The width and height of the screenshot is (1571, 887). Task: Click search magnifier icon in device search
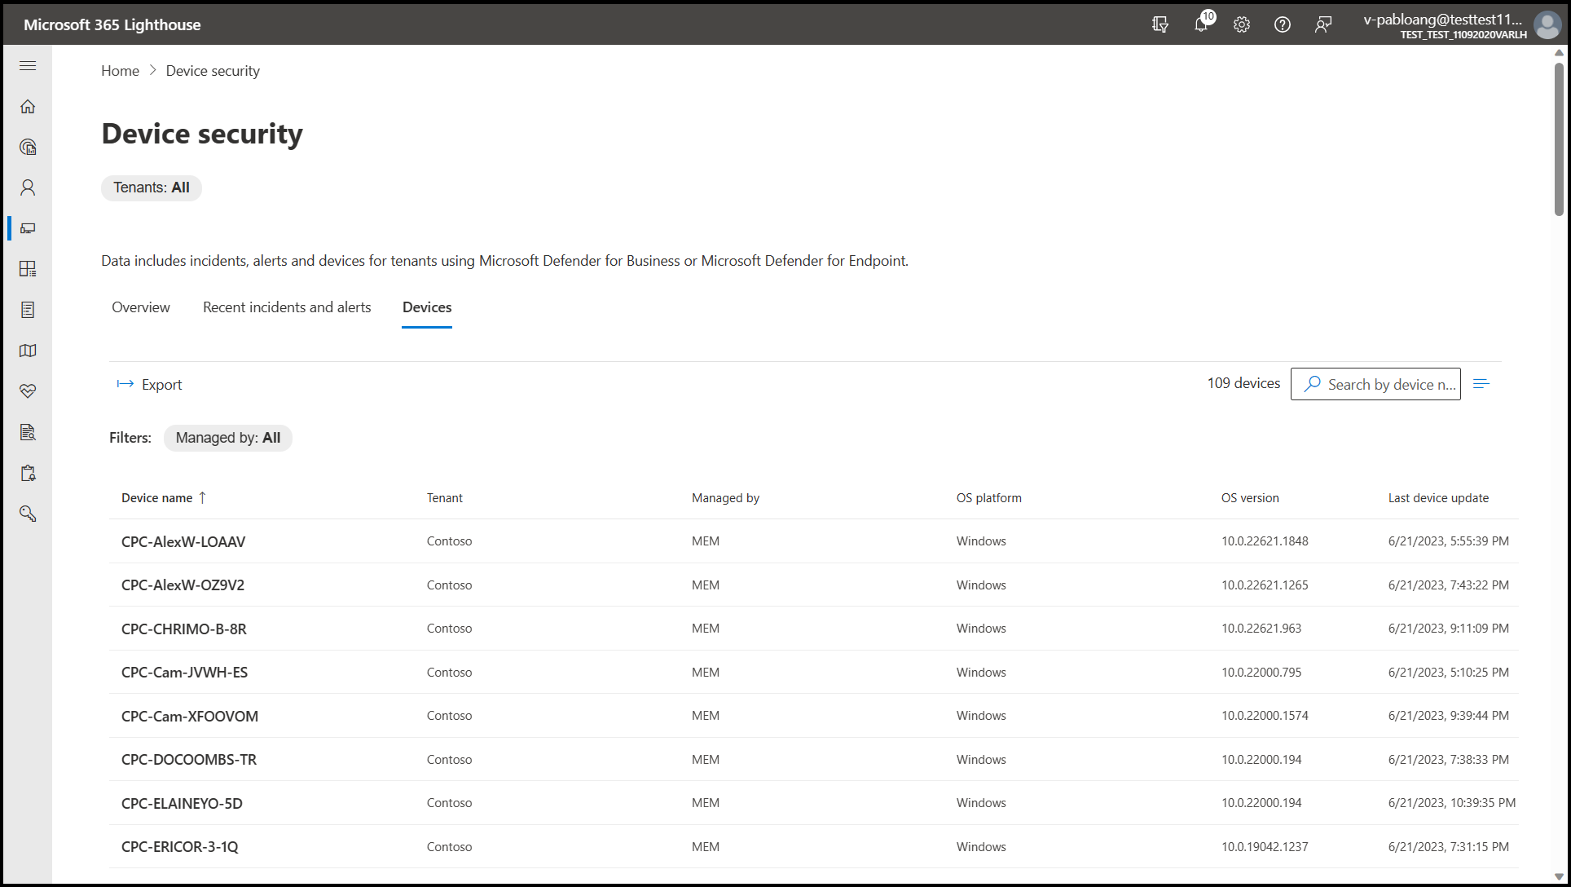click(x=1312, y=384)
